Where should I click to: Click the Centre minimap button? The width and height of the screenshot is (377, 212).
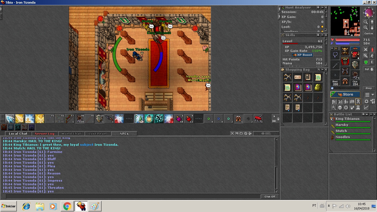[x=369, y=33]
